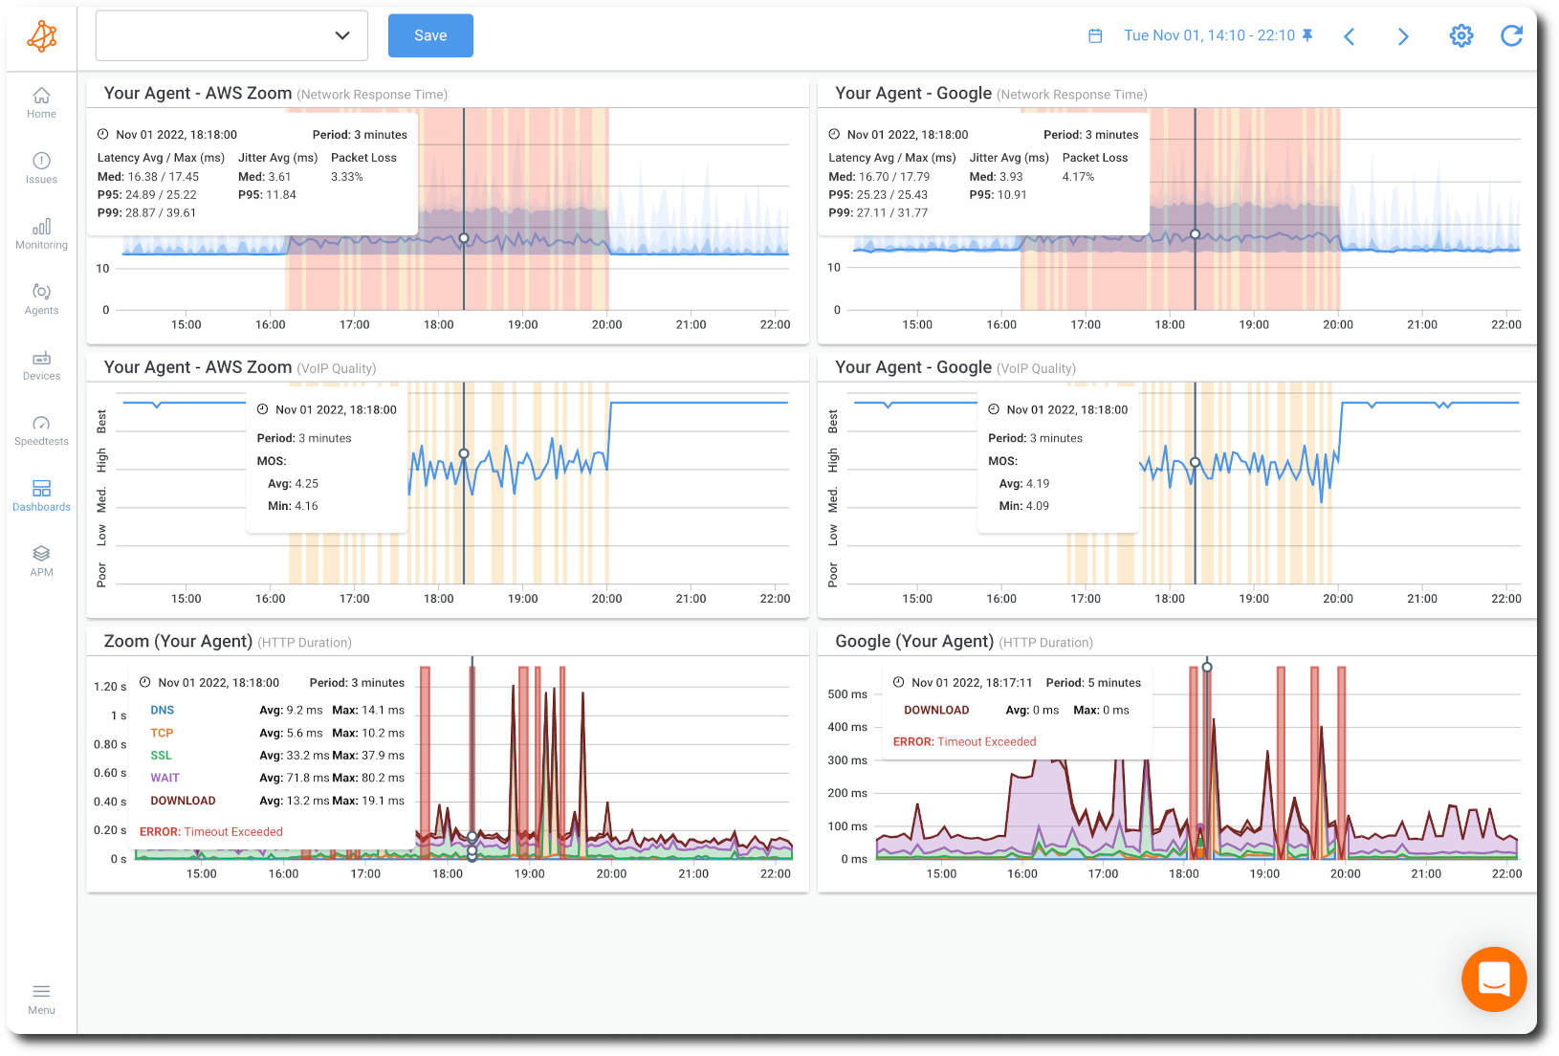Screen dimensions: 1559x1056
Task: Open the calendar date picker
Action: tap(1094, 34)
